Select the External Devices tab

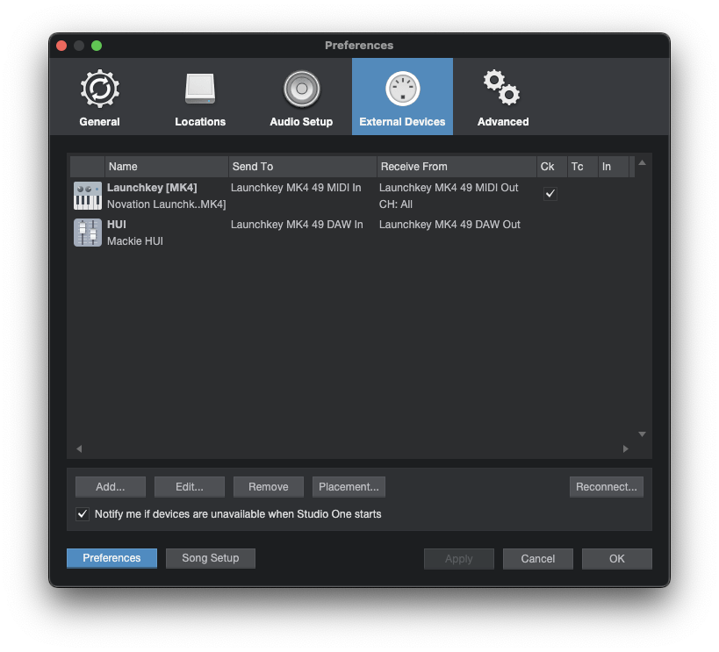pos(402,97)
